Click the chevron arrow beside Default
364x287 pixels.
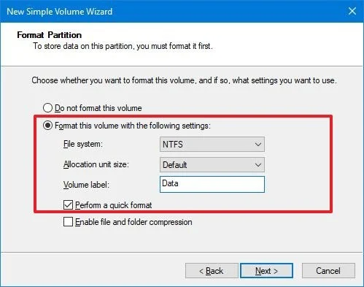tap(258, 165)
